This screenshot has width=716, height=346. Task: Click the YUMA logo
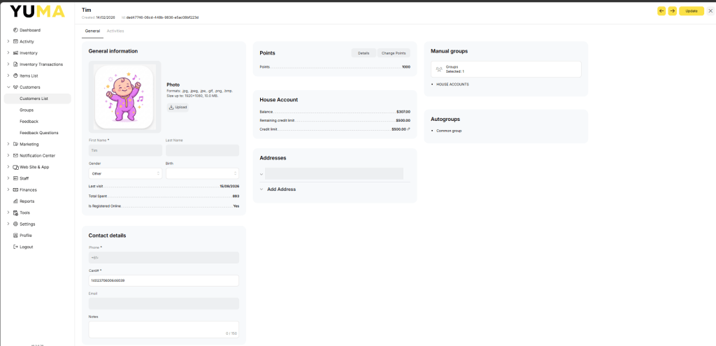point(38,11)
